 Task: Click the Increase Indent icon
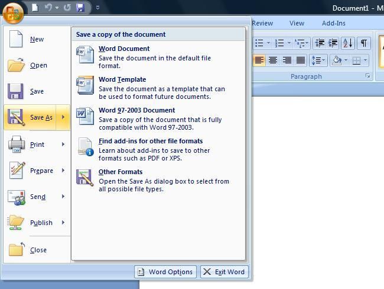[x=333, y=43]
